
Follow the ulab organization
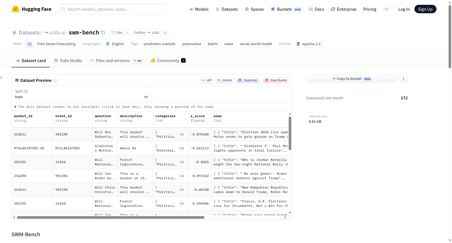coord(147,32)
